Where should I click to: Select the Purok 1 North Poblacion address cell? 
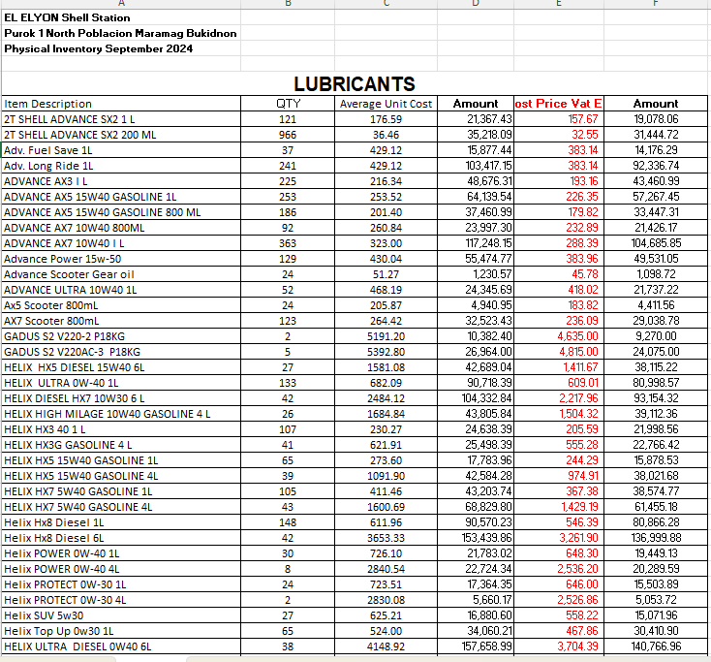pyautogui.click(x=121, y=33)
